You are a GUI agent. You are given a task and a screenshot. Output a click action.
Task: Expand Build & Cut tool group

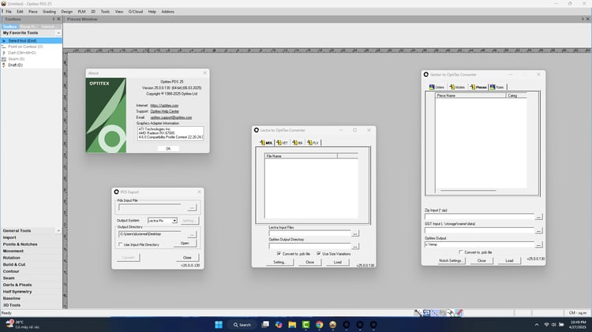click(x=31, y=264)
